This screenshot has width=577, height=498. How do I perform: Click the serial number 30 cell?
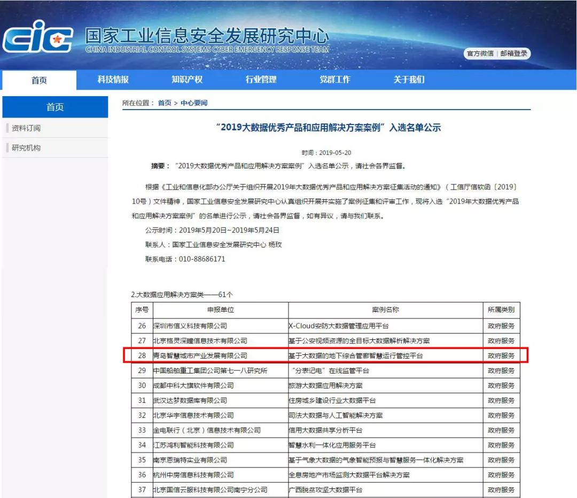point(142,386)
